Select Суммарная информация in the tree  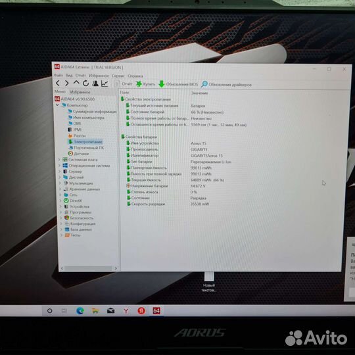(x=93, y=111)
